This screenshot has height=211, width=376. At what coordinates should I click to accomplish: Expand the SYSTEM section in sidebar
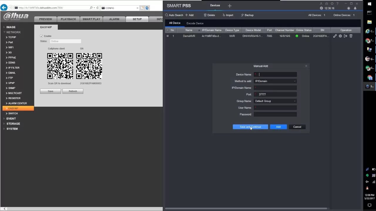(x=12, y=129)
